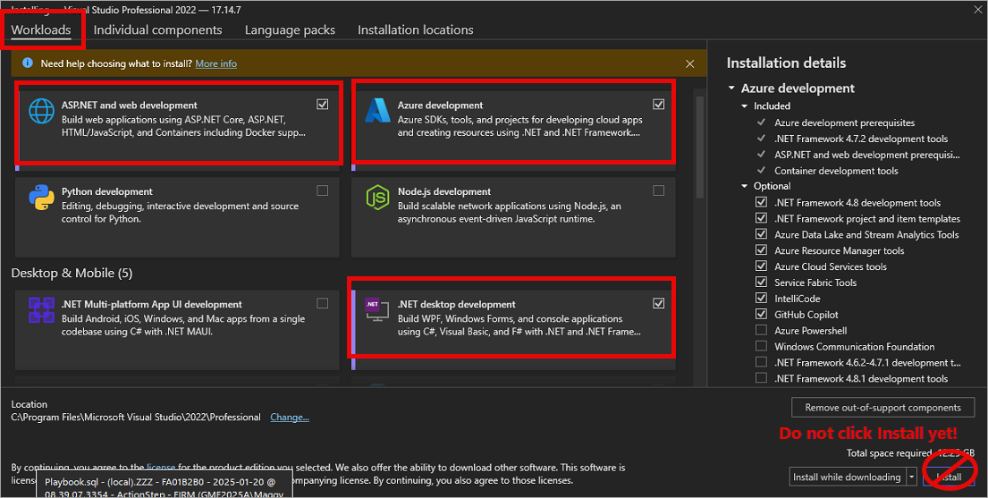This screenshot has width=988, height=498.
Task: Click the Python development snake icon
Action: point(42,198)
